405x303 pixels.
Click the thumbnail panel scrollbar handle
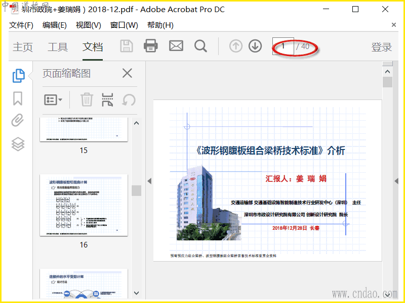(x=136, y=190)
